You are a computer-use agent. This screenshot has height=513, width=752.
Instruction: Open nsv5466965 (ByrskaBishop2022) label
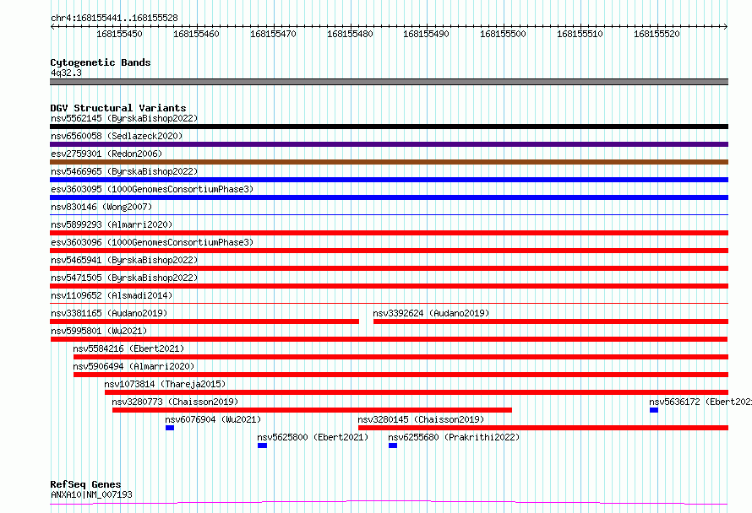tap(124, 171)
